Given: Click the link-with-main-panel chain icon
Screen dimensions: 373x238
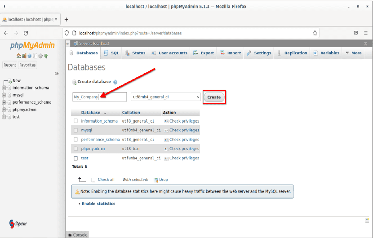Looking at the screenshot, I should (x=57, y=74).
